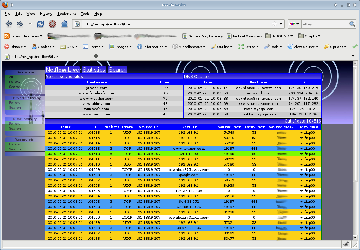Click the All link under Overview
Screen dimensions: 360x250
[11, 77]
